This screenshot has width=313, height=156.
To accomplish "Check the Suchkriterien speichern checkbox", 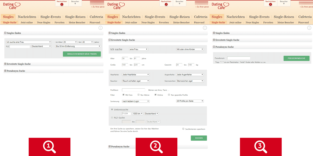I will click(183, 129).
